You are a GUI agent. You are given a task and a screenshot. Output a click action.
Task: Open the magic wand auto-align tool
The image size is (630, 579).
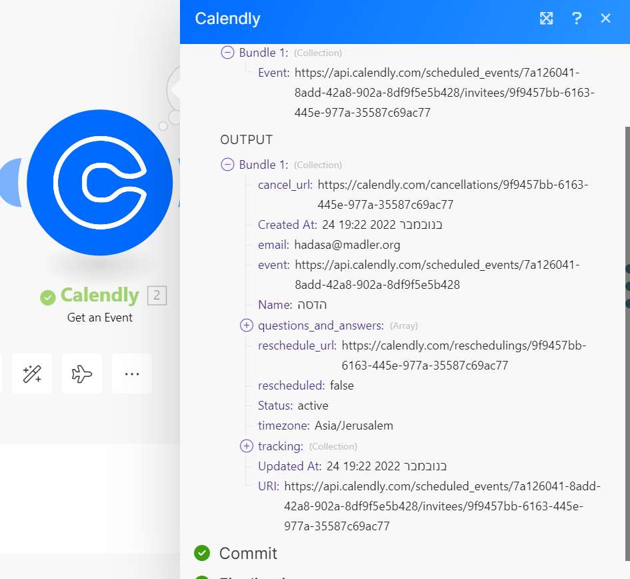point(32,374)
